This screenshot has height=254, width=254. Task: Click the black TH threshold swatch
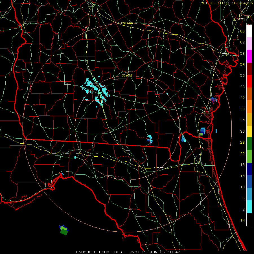coord(249,220)
